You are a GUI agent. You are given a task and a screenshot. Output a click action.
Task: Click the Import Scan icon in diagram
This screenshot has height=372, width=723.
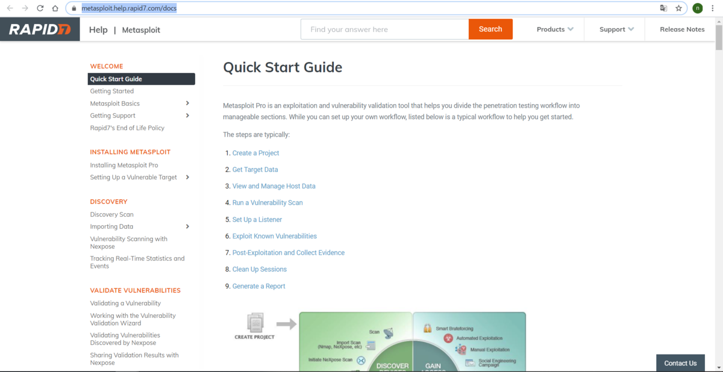pyautogui.click(x=371, y=346)
